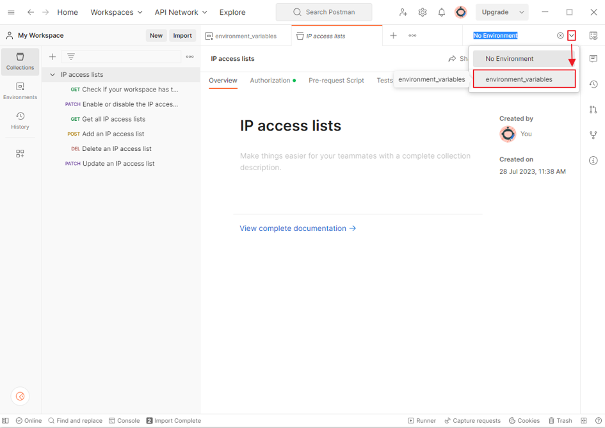Open the comments icon in right sidebar

pyautogui.click(x=593, y=59)
